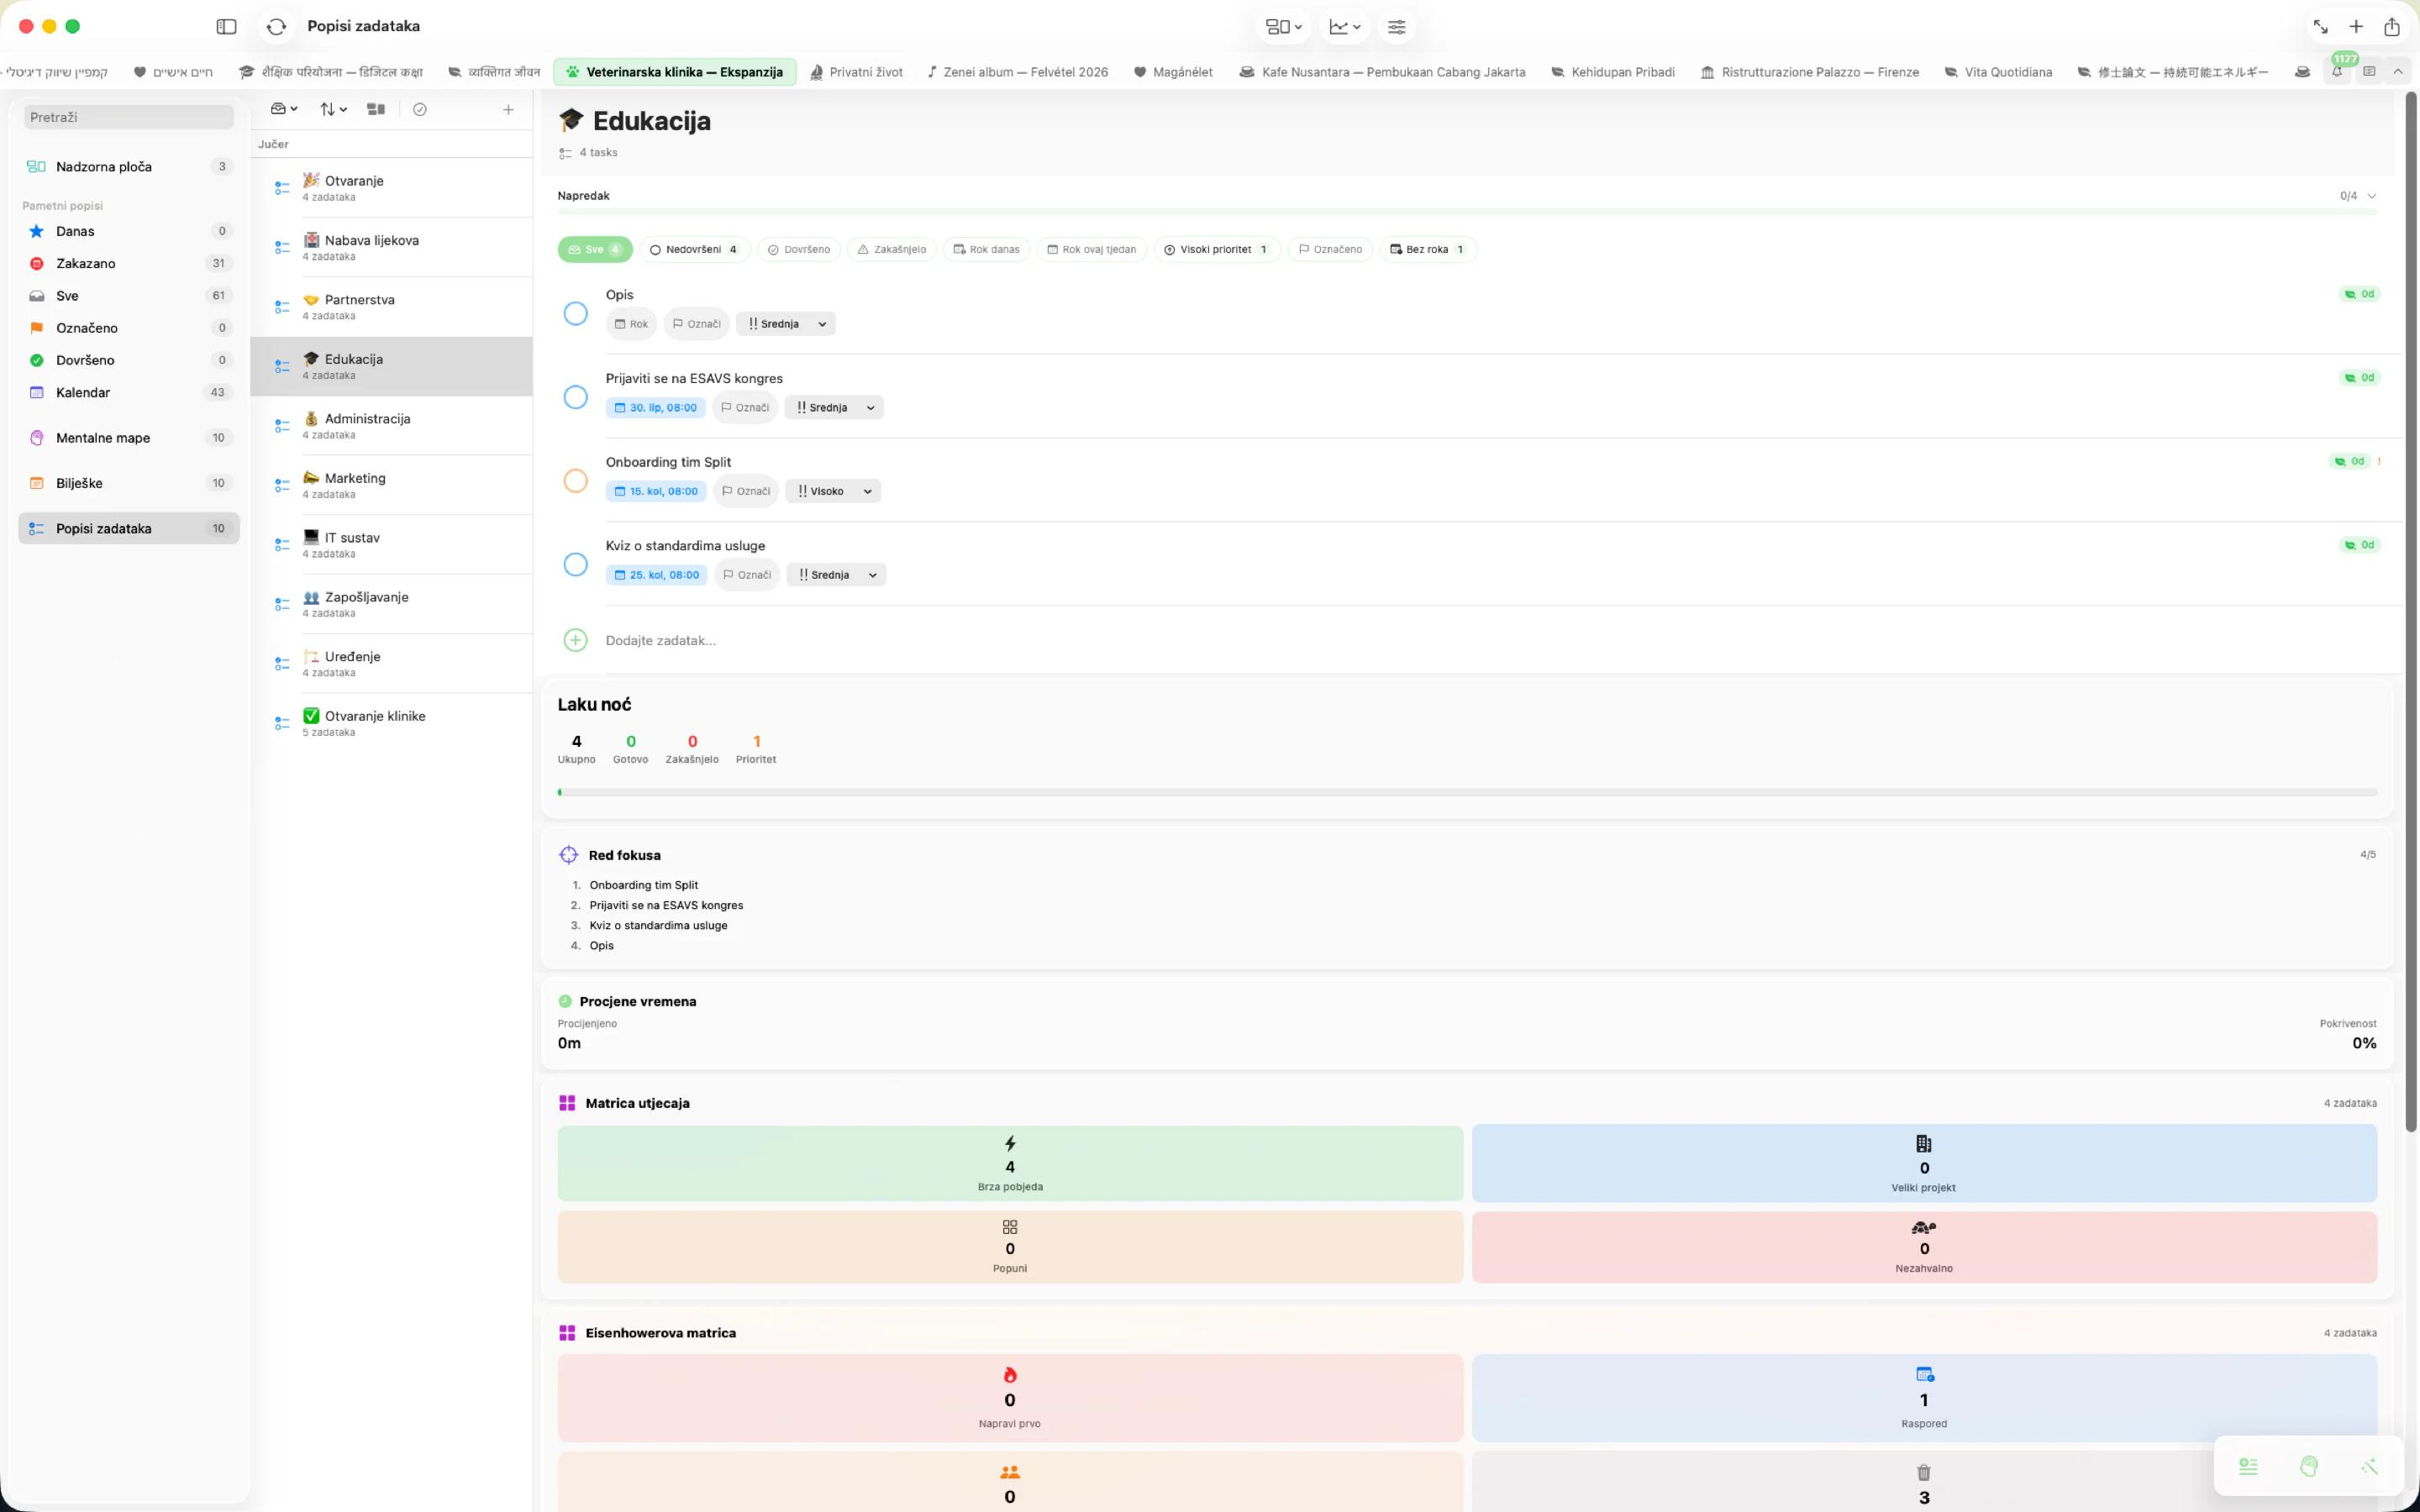Click the collapse arrows icon
The width and height of the screenshot is (2420, 1512).
coord(2320,27)
